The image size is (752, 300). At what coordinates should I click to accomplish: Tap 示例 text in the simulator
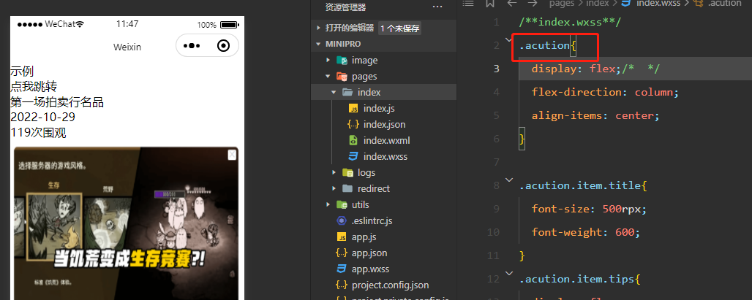[x=22, y=72]
